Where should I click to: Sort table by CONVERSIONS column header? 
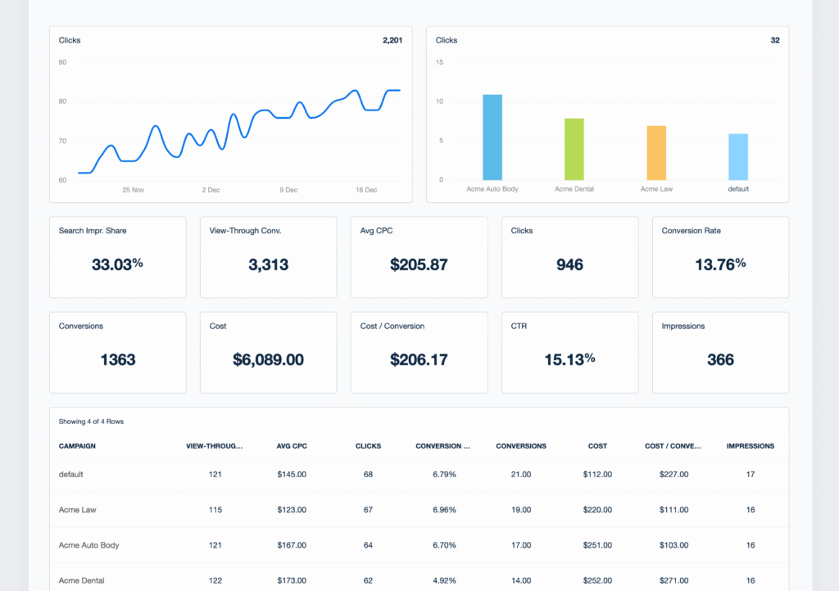[521, 446]
